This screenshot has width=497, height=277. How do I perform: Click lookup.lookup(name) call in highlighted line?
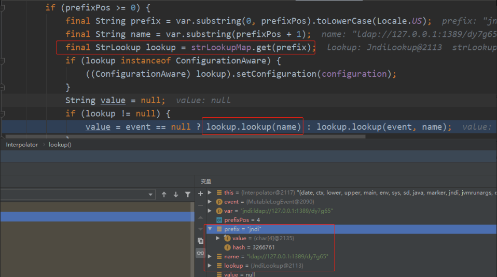pos(252,127)
